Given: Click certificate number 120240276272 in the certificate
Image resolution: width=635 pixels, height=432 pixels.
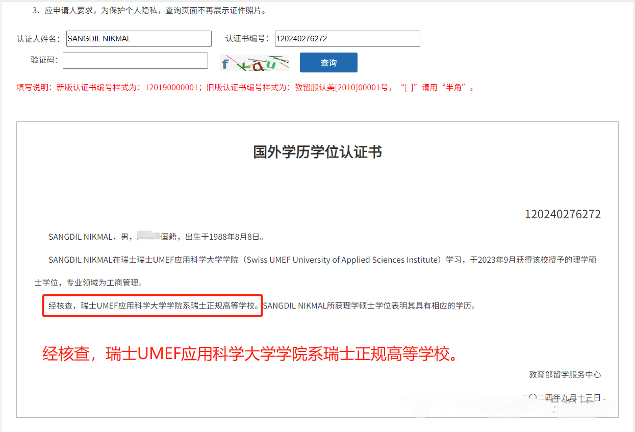Looking at the screenshot, I should pos(563,214).
